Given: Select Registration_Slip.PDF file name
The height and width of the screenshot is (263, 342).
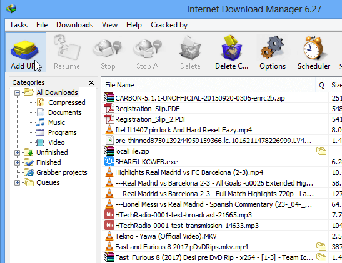Looking at the screenshot, I should (x=148, y=109).
